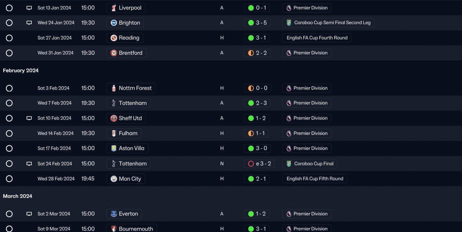
Task: Click the March 2024 section heading
Action: pyautogui.click(x=18, y=196)
